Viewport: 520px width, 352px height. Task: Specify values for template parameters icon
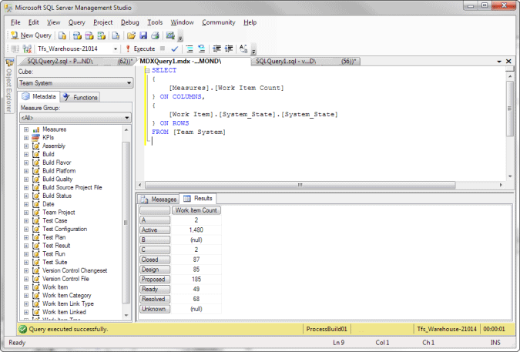point(243,49)
